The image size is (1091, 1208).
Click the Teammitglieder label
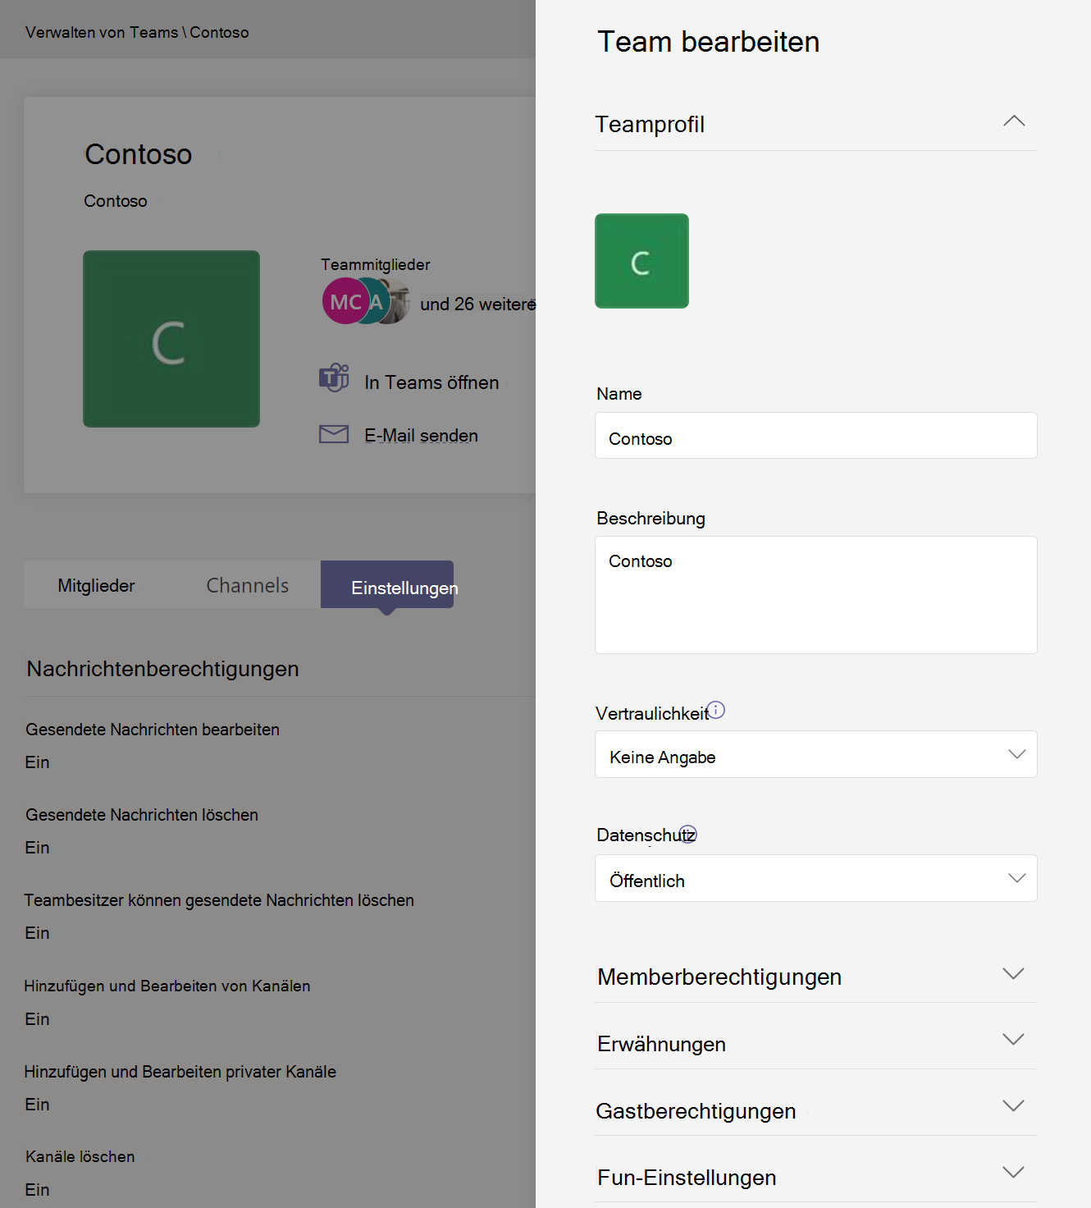pos(375,264)
